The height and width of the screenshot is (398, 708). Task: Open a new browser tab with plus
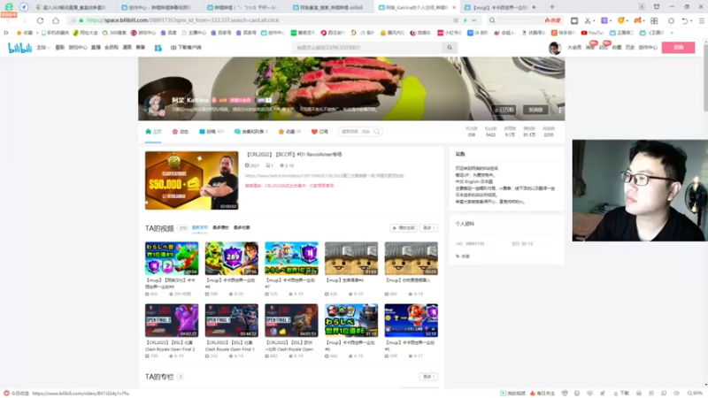click(x=551, y=7)
